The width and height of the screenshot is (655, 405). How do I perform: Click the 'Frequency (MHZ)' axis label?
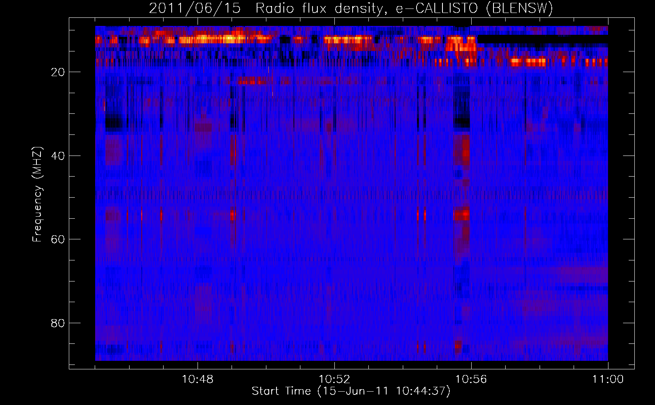[37, 194]
